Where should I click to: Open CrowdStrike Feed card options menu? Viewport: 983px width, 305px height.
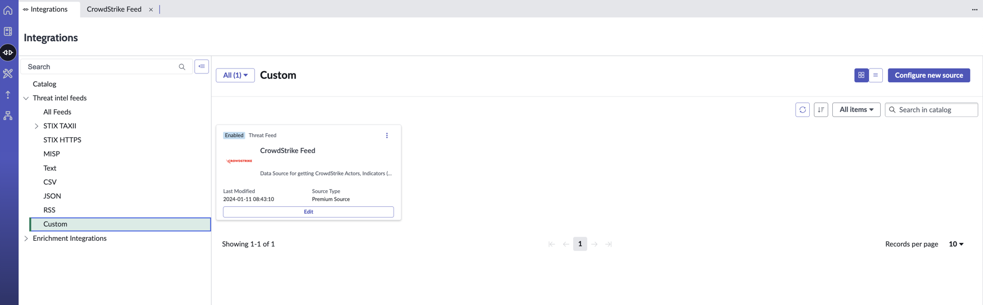click(x=387, y=135)
